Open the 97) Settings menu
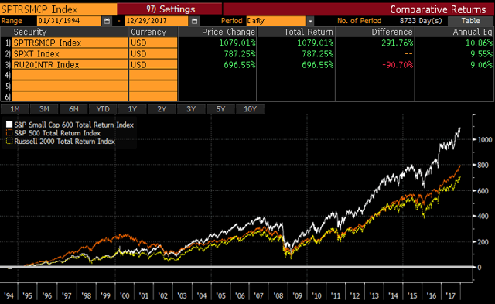Screen dimensions: 495x304 click(x=169, y=9)
